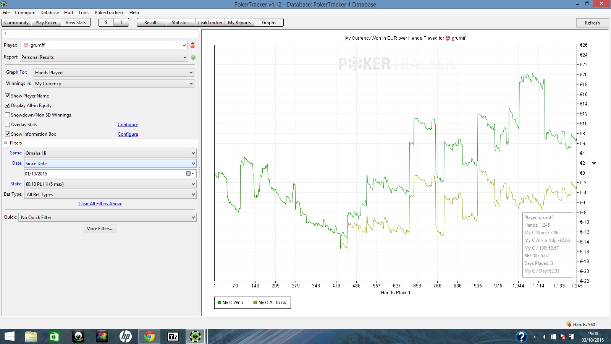The height and width of the screenshot is (344, 611).
Task: Click the Refresh button
Action: pyautogui.click(x=592, y=23)
